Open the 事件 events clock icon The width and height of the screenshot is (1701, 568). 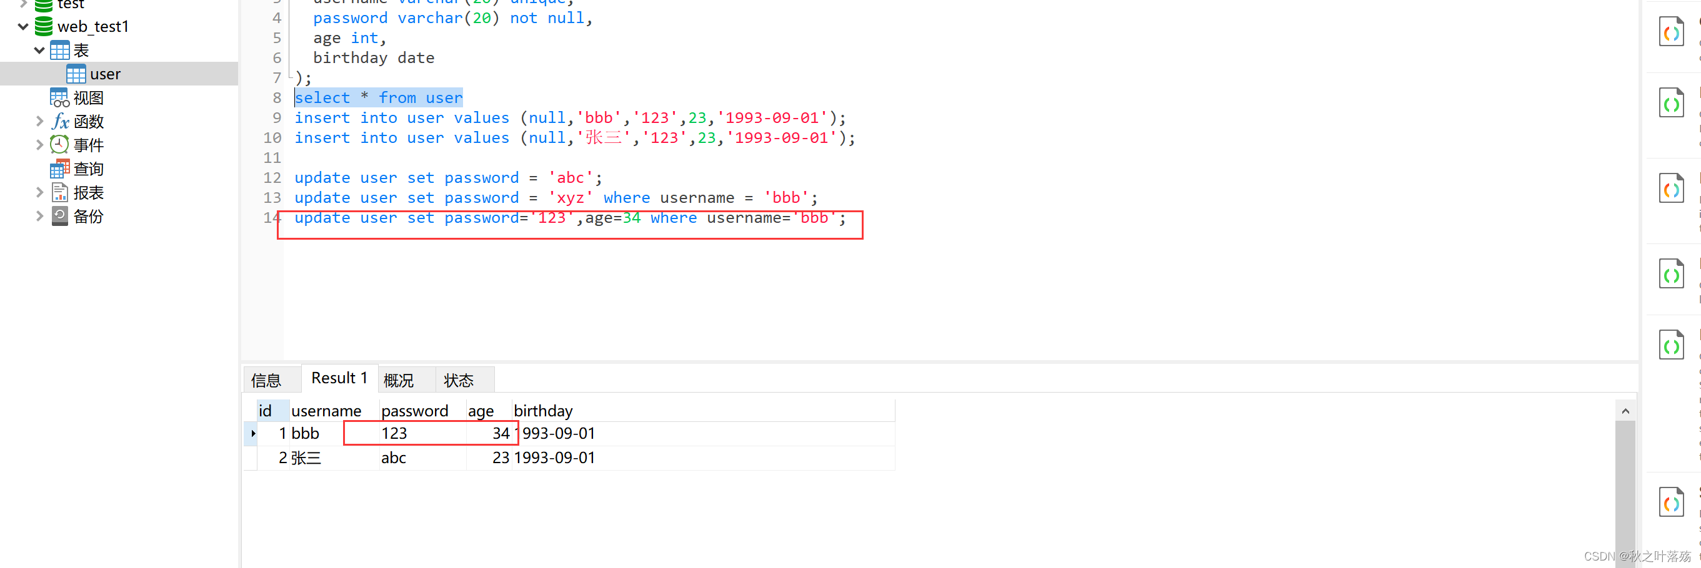coord(59,144)
